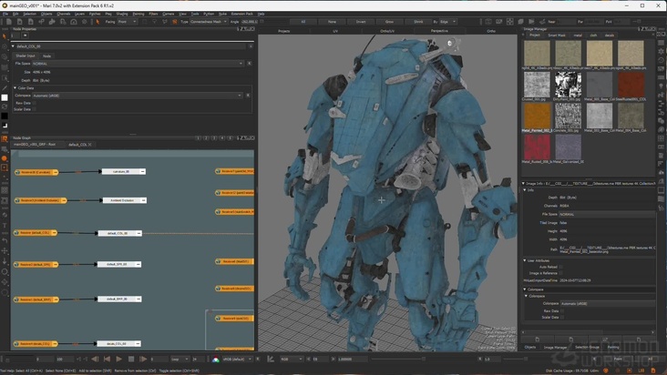
Task: Open the Facing dropdown set to Front
Action: pos(128,22)
